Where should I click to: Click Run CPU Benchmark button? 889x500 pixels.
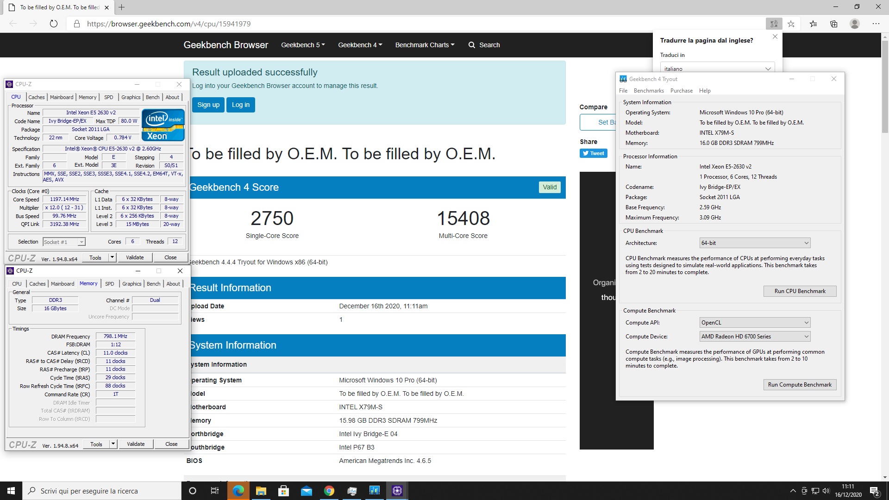[x=800, y=291]
